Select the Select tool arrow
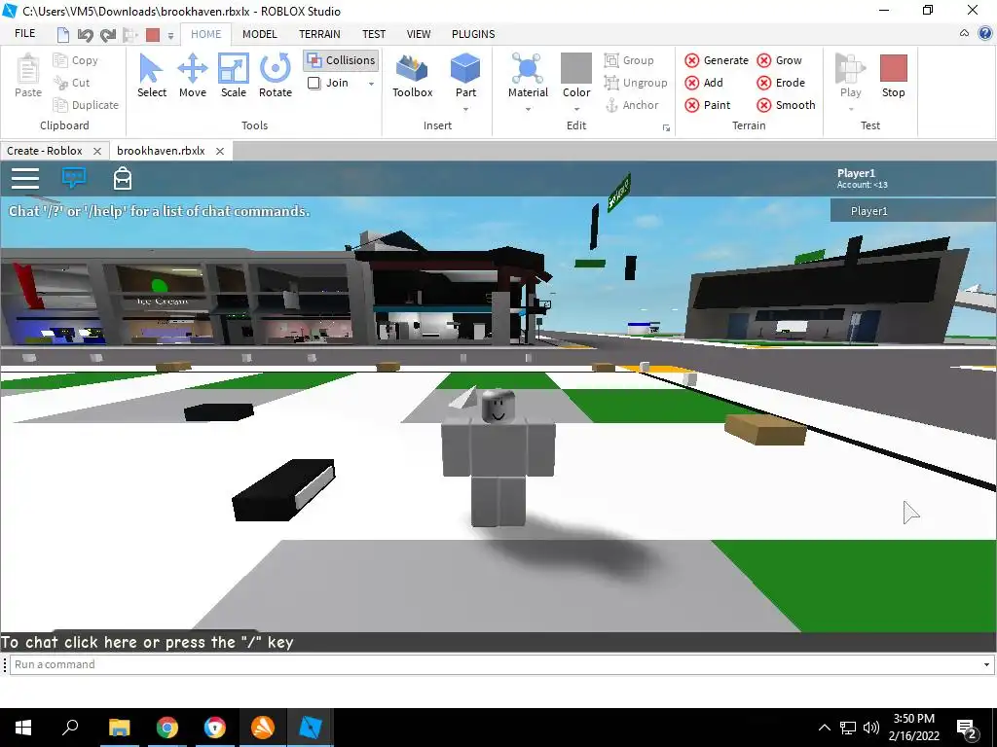997x747 pixels. [x=151, y=75]
